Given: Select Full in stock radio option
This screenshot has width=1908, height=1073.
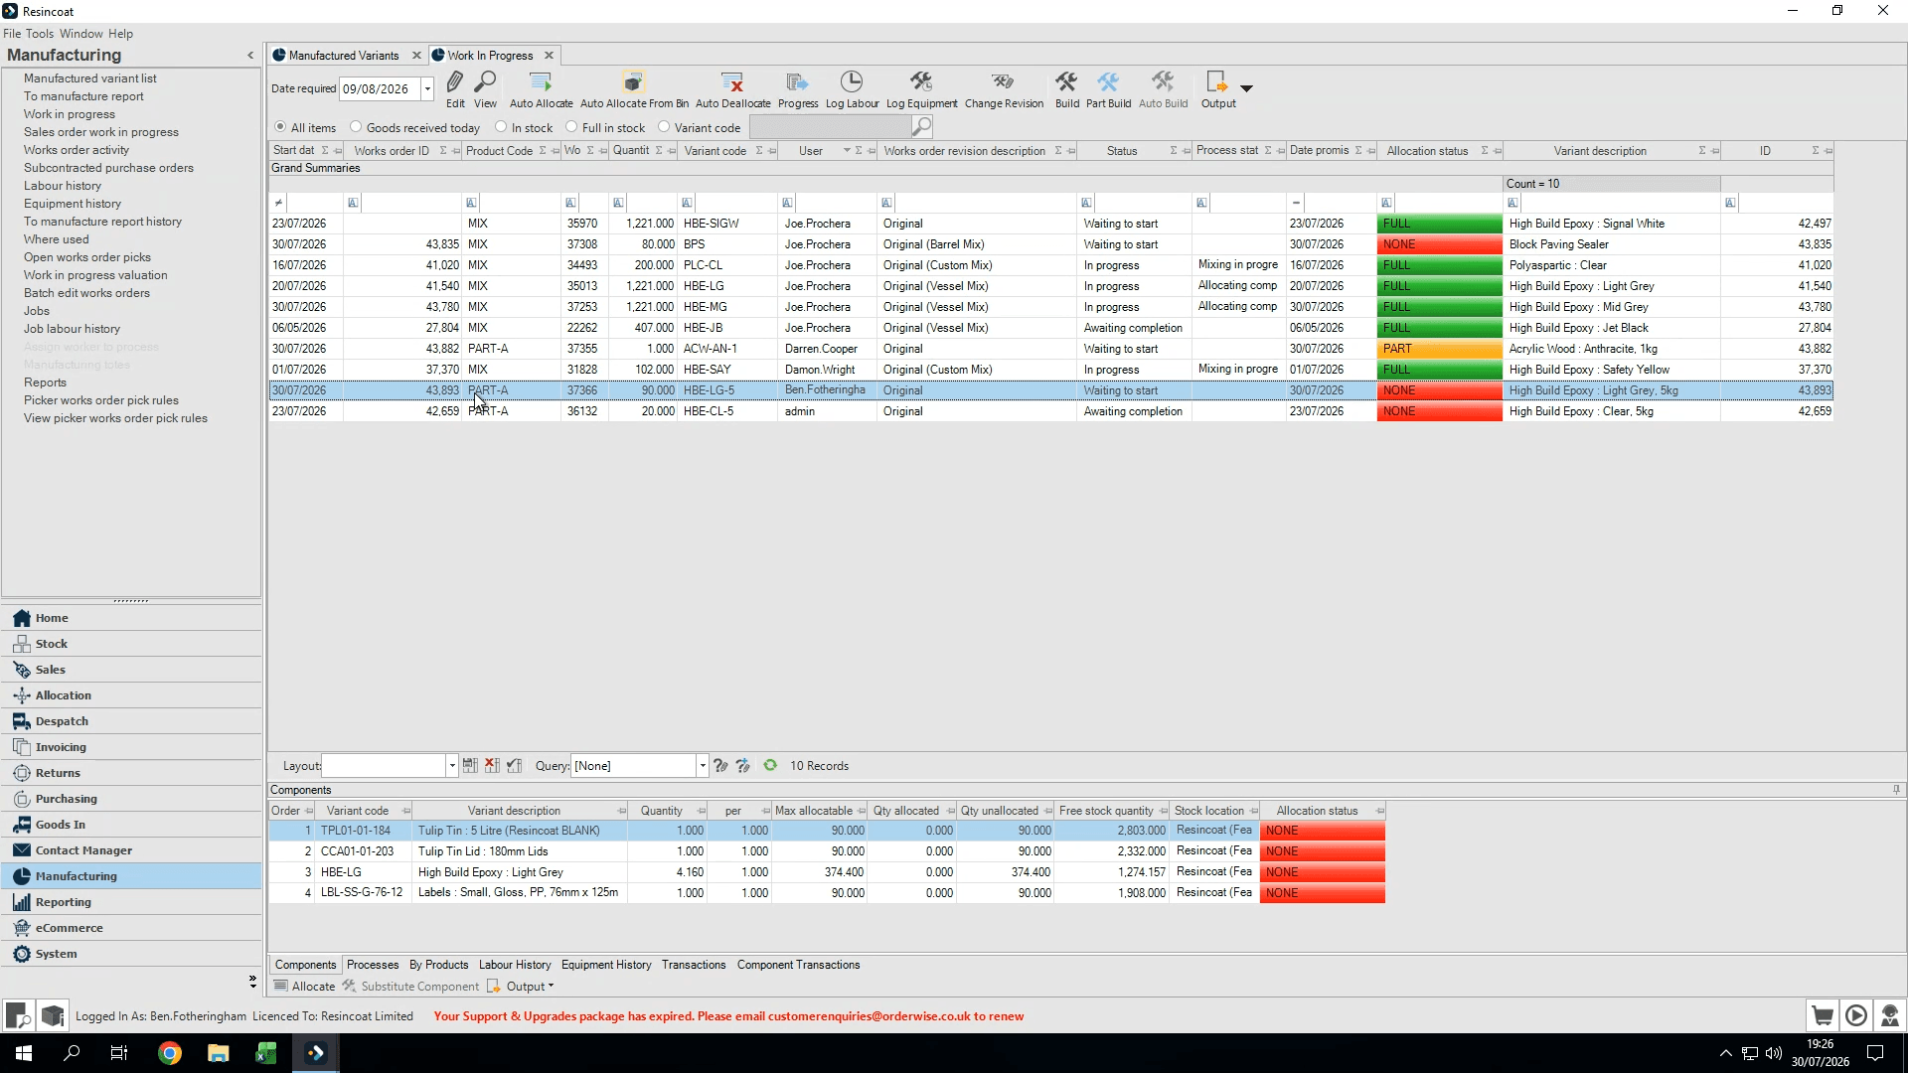Looking at the screenshot, I should 571,127.
